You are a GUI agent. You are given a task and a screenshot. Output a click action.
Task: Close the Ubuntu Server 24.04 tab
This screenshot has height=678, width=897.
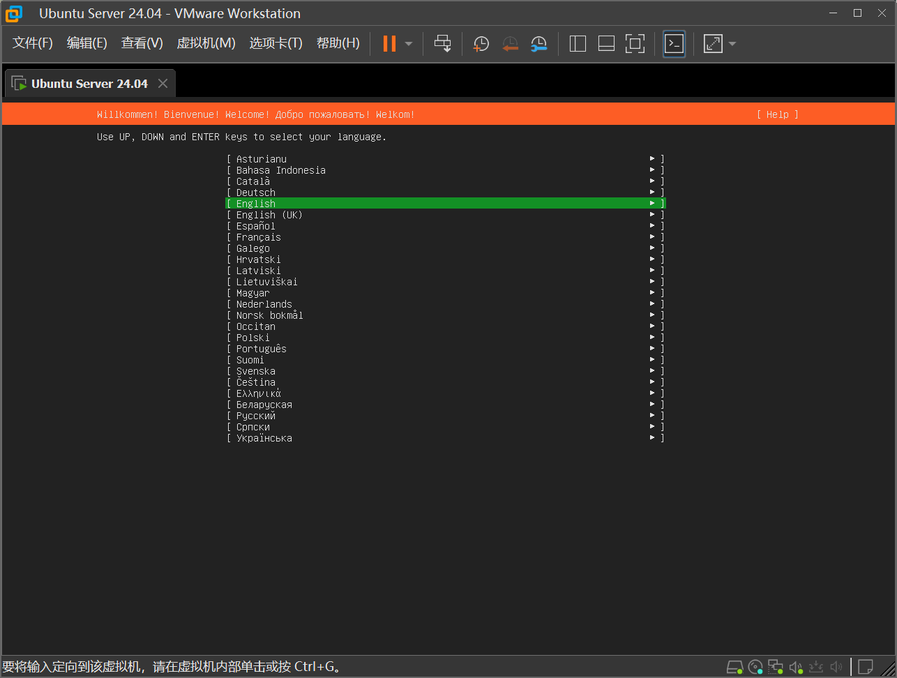tap(163, 84)
